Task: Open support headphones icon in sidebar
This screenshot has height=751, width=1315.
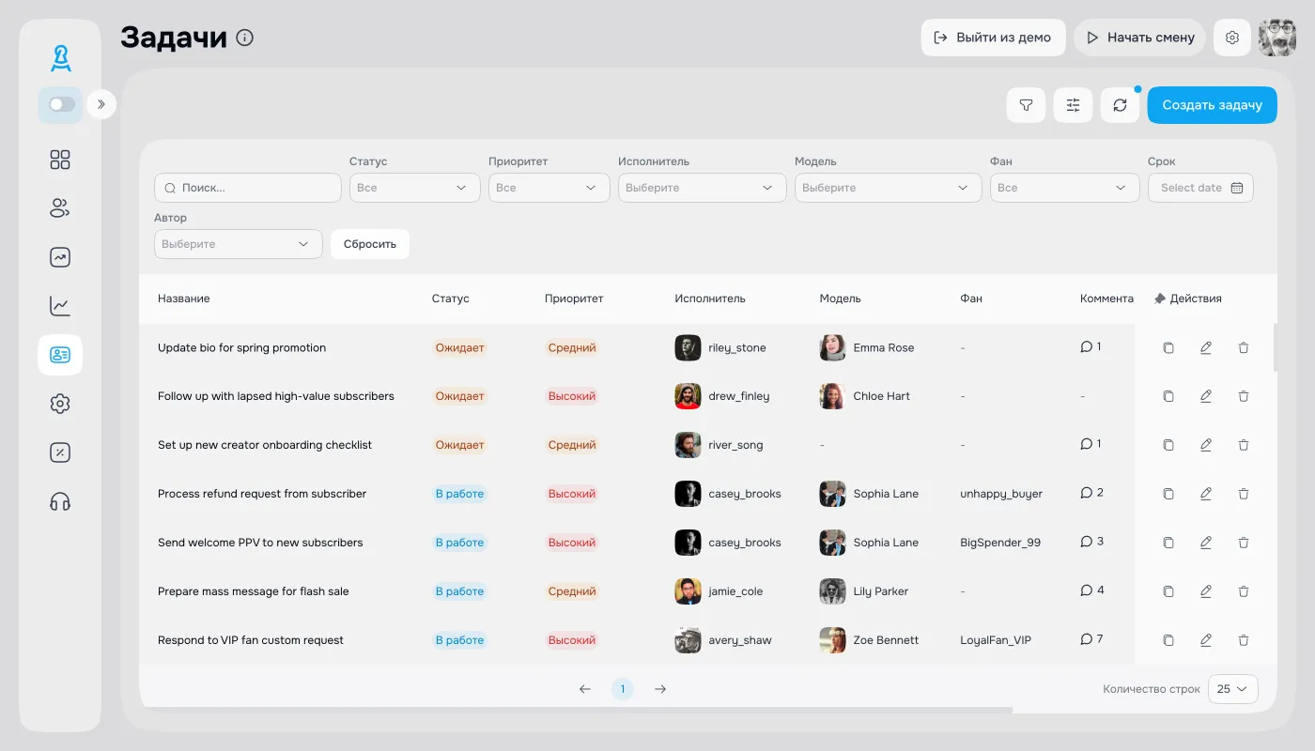Action: tap(60, 501)
